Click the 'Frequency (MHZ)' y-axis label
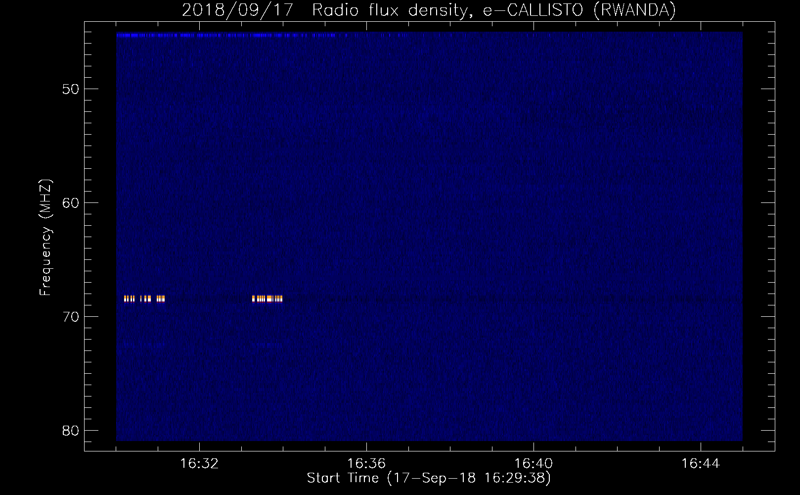This screenshot has width=800, height=495. pyautogui.click(x=45, y=238)
